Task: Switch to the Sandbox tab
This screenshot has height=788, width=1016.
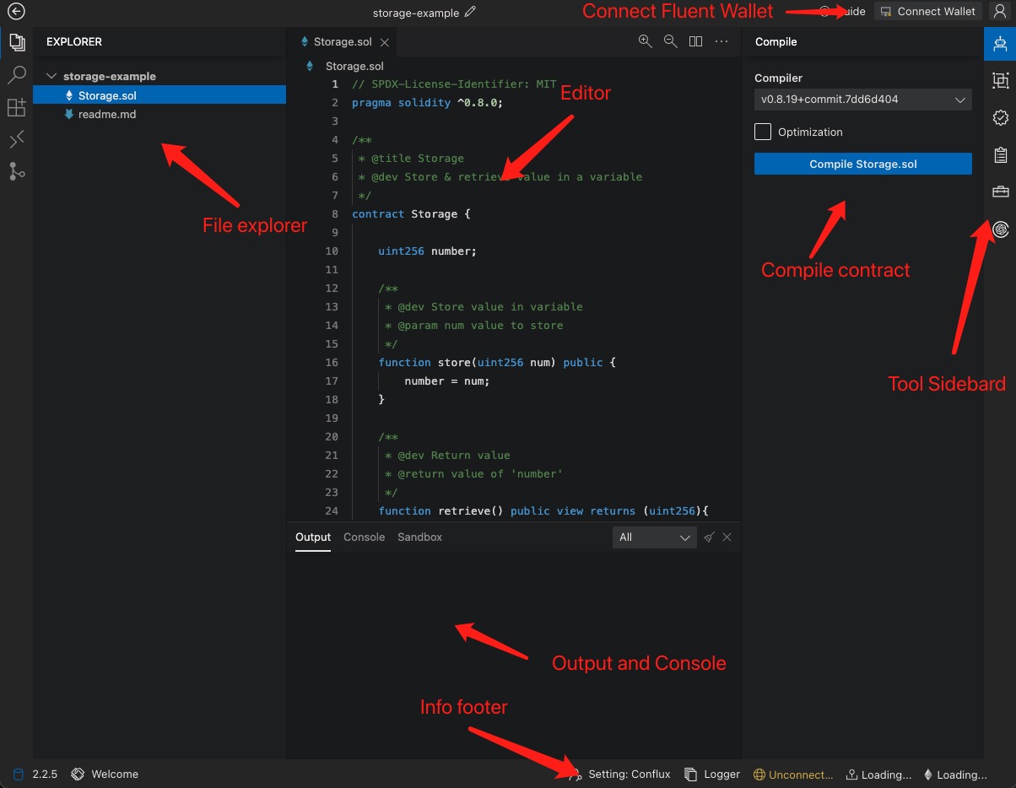Action: tap(419, 537)
